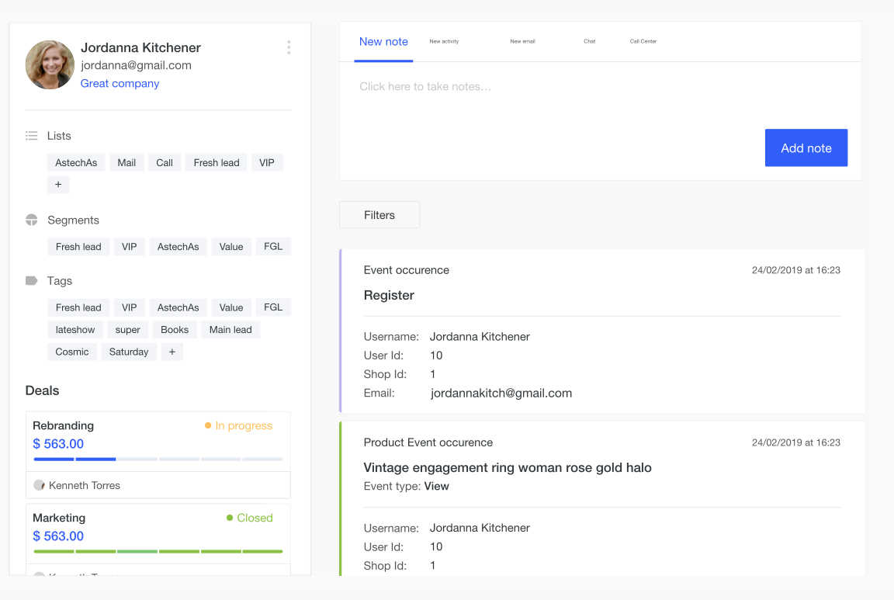Image resolution: width=894 pixels, height=600 pixels.
Task: Click the In progress status dot
Action: point(208,425)
